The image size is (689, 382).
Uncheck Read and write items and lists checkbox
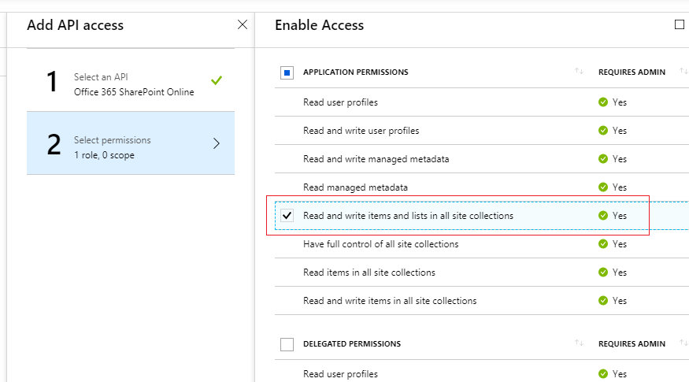coord(287,215)
